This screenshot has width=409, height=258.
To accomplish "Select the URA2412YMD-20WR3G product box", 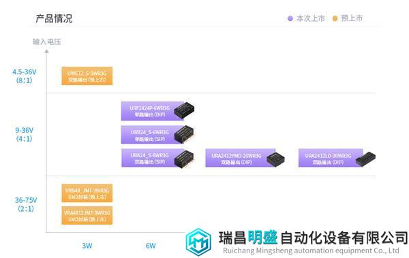I will [240, 158].
